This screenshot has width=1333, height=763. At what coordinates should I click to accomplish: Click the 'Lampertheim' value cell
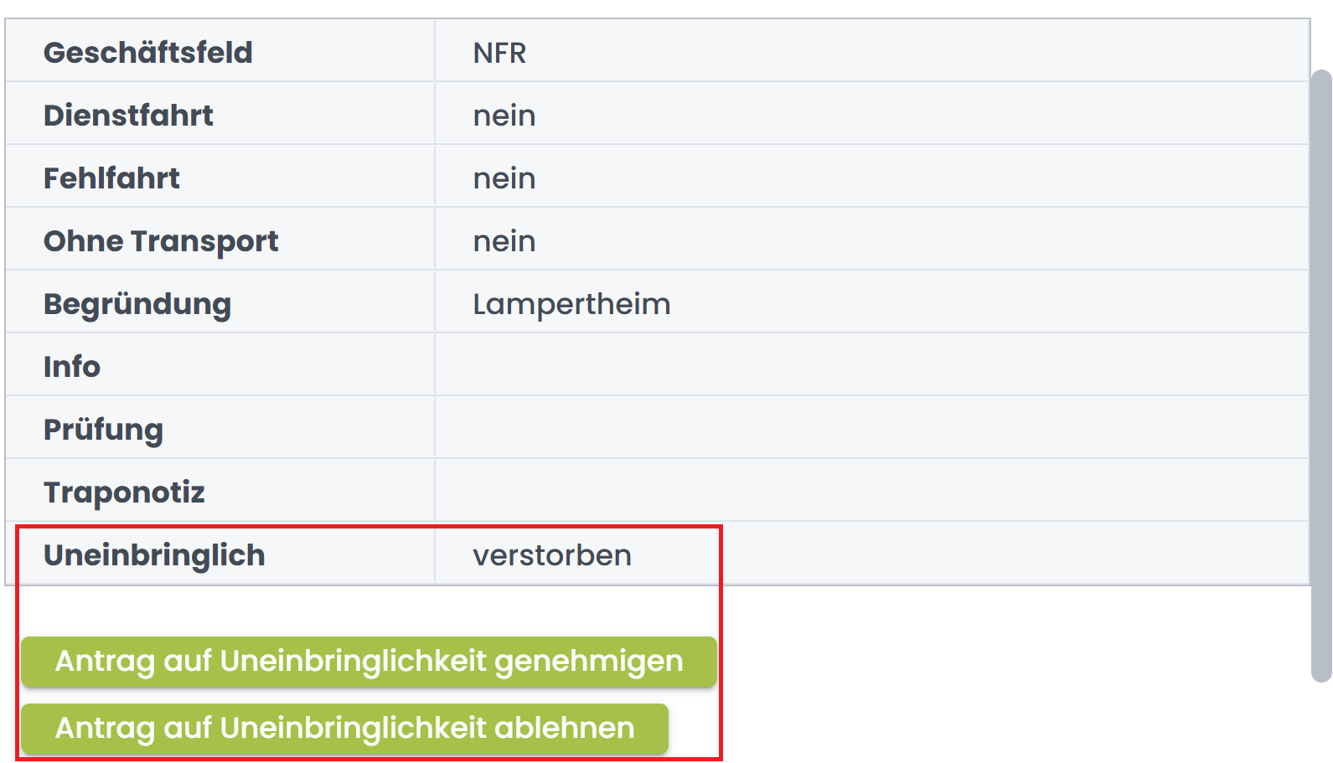tap(571, 303)
